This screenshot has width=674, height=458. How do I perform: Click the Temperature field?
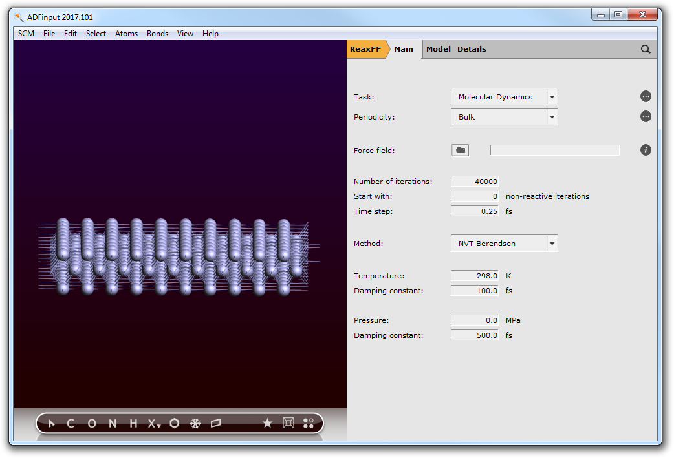pos(475,276)
